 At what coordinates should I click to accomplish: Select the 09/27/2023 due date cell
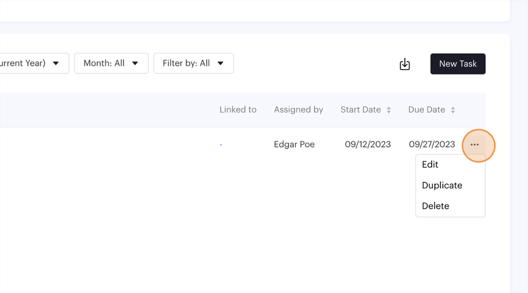432,145
